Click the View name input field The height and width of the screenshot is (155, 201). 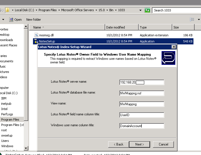[142, 104]
